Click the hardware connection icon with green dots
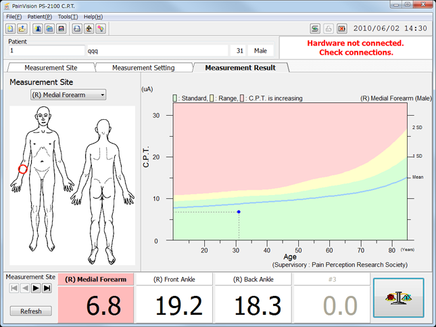 click(x=315, y=28)
